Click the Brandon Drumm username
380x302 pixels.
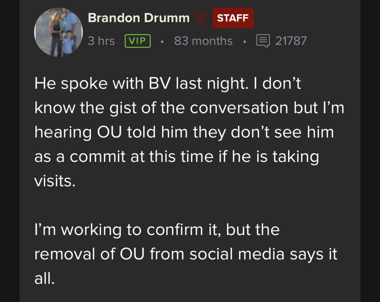click(138, 18)
